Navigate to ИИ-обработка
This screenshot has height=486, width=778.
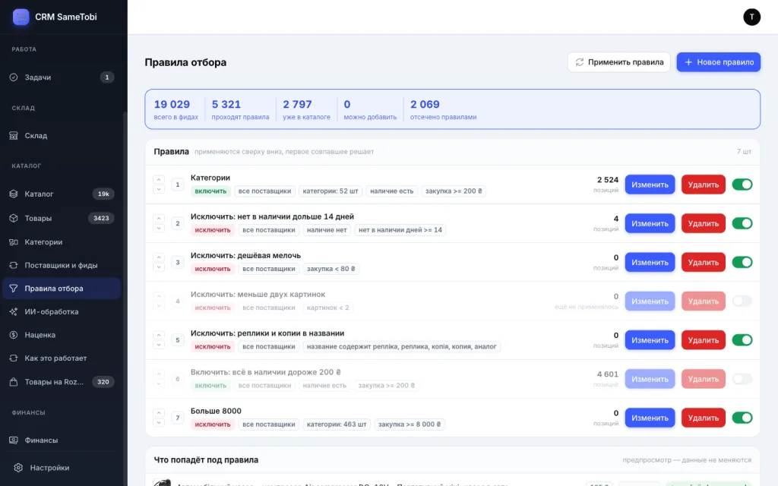(62, 312)
